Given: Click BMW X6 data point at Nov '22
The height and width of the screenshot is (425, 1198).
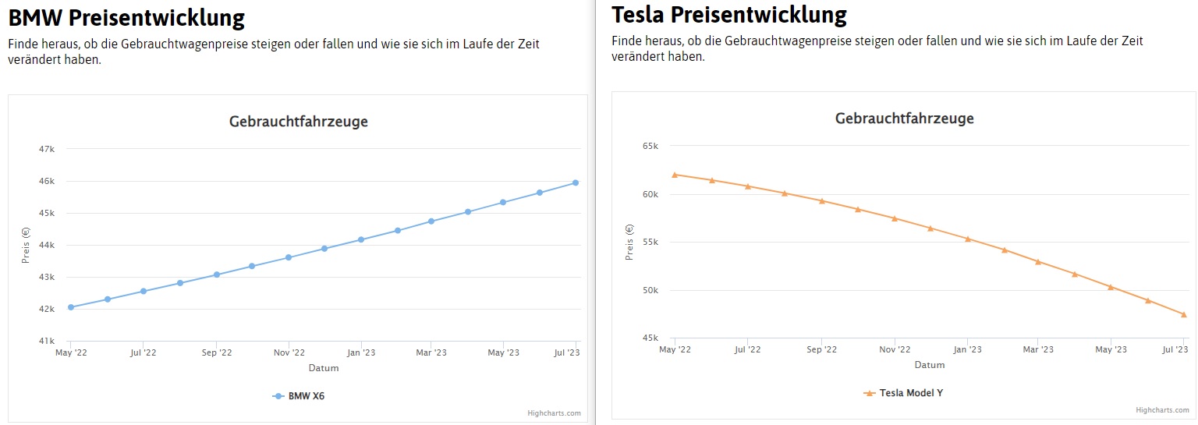Looking at the screenshot, I should [x=288, y=257].
